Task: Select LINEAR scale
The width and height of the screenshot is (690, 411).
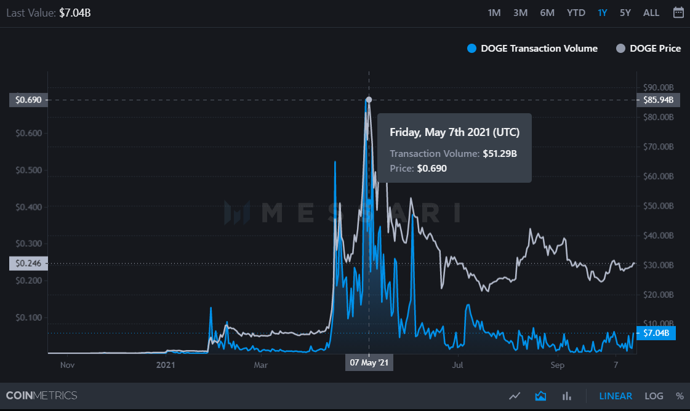Action: pyautogui.click(x=616, y=396)
